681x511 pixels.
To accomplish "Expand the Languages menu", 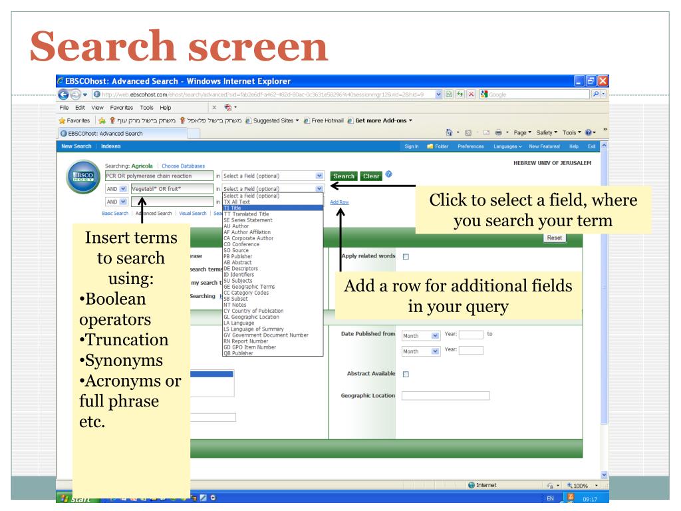I will point(507,146).
